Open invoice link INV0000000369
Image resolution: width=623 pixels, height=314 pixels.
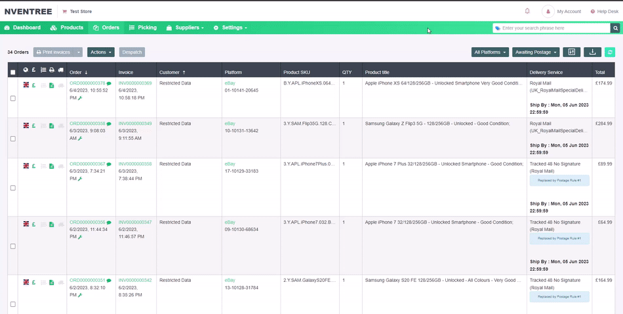[135, 84]
